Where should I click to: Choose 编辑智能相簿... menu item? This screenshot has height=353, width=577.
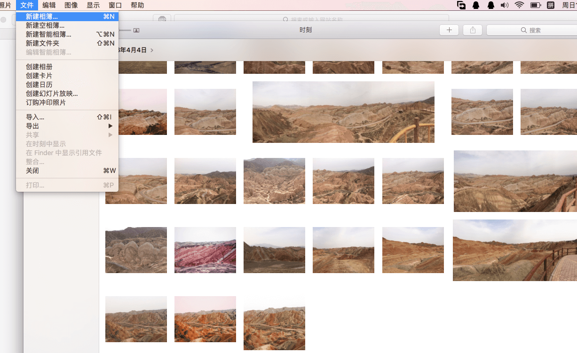point(67,52)
